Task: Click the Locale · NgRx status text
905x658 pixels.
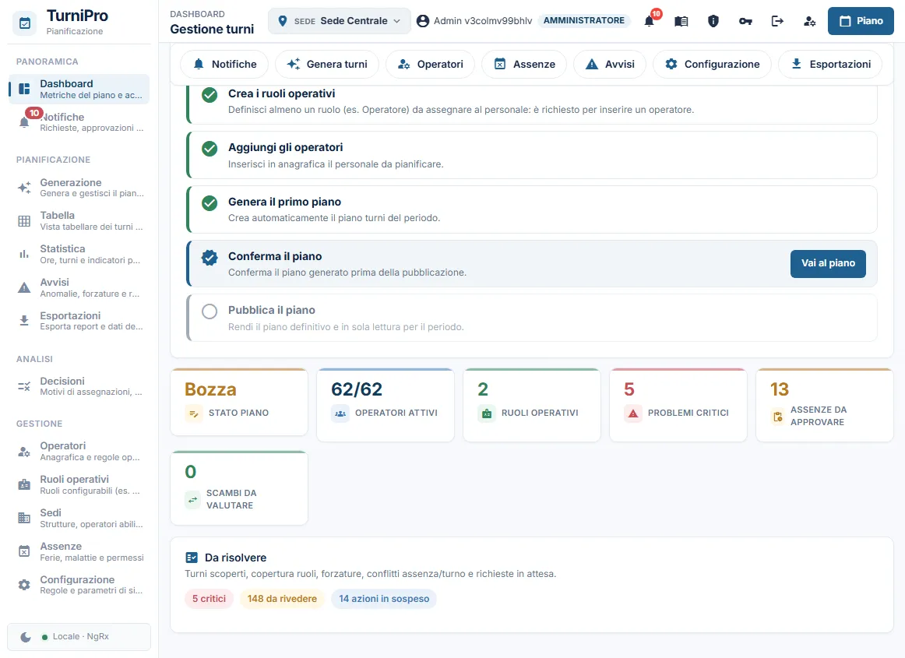Action: click(81, 637)
